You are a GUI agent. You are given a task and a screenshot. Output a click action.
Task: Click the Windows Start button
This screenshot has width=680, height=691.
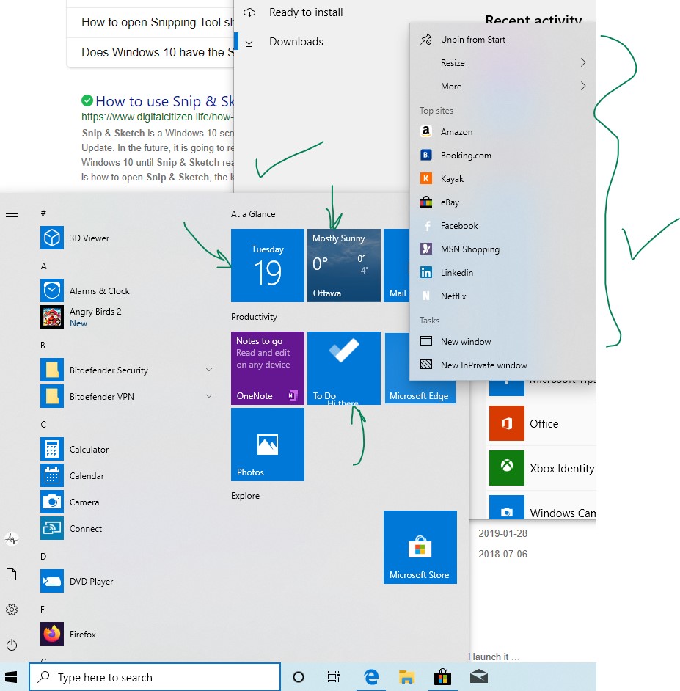11,677
